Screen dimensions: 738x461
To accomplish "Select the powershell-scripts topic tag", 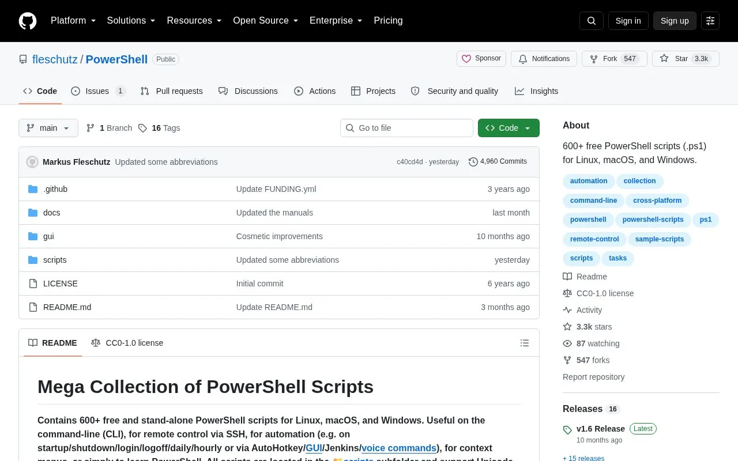I will tap(653, 220).
